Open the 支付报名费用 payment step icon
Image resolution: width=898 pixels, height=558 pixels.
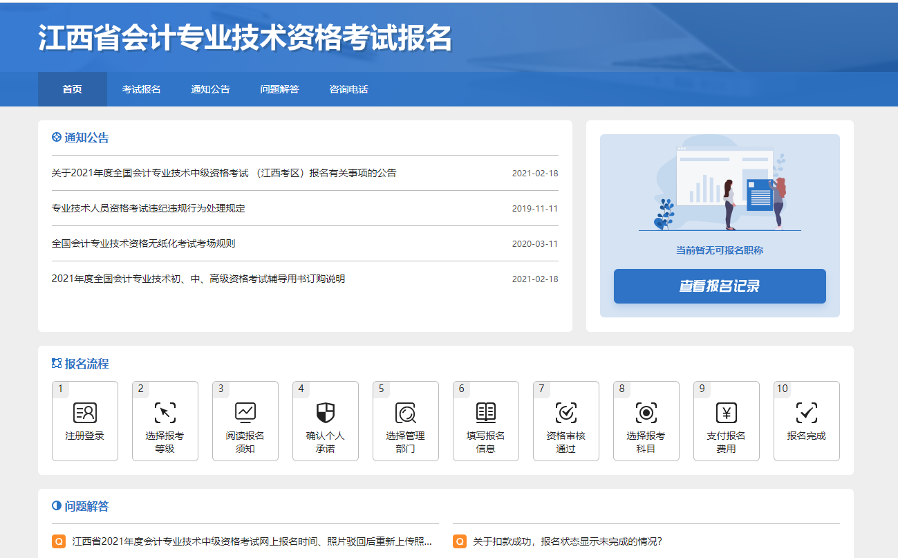click(x=727, y=411)
